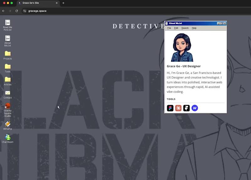Click the macOS yellow minimize button
Screen dimensions: 251x180
pyautogui.click(x=8, y=3)
